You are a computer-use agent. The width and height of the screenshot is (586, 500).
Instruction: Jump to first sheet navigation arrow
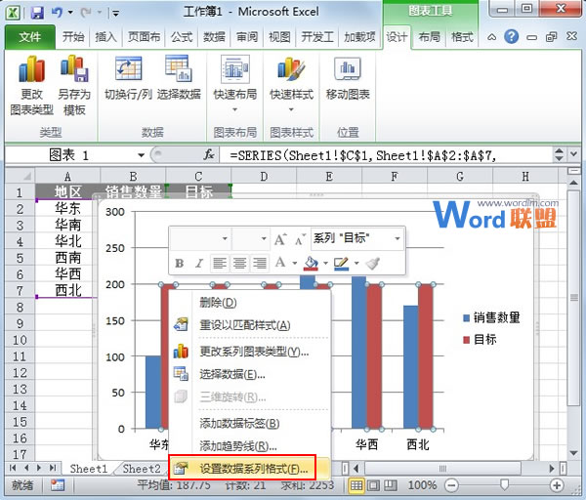(x=13, y=468)
